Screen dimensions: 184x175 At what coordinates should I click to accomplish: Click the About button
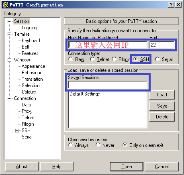tap(22, 167)
